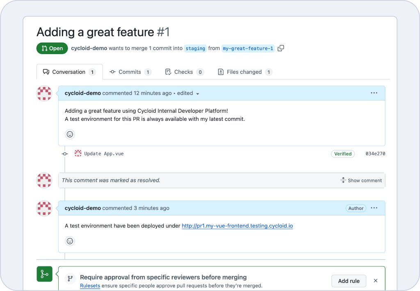Click cycloid-demo author name in first comment header
Viewport: 420px width, 291px height.
83,93
